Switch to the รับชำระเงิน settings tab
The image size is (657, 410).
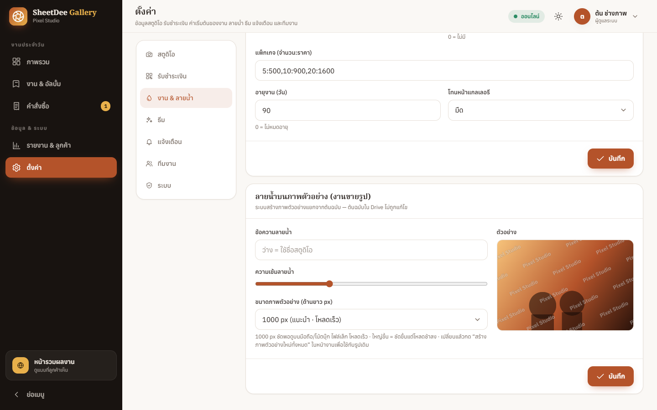point(186,76)
